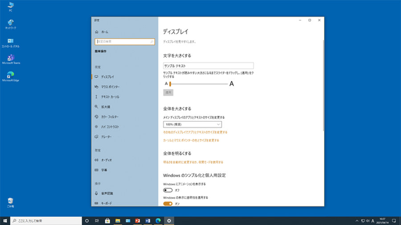Select 字幕 (Captions) in the sidebar

(104, 170)
